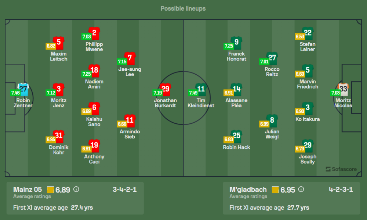Select Franck Honorat's number 9 jersey
This screenshot has width=367, height=220.
pyautogui.click(x=236, y=42)
